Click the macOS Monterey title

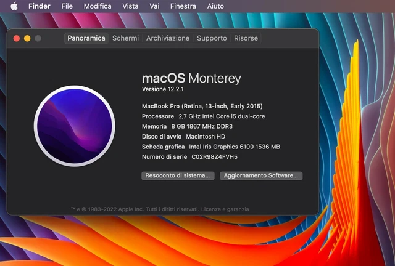click(191, 78)
